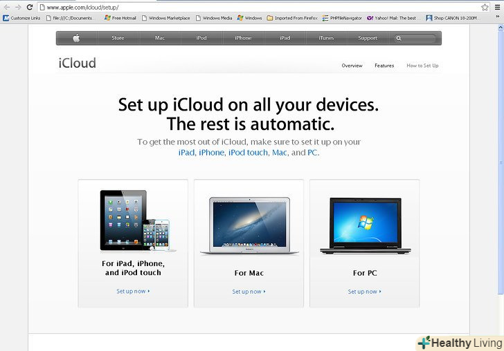
Task: Bookmark this page with the star icon
Action: pyautogui.click(x=485, y=7)
